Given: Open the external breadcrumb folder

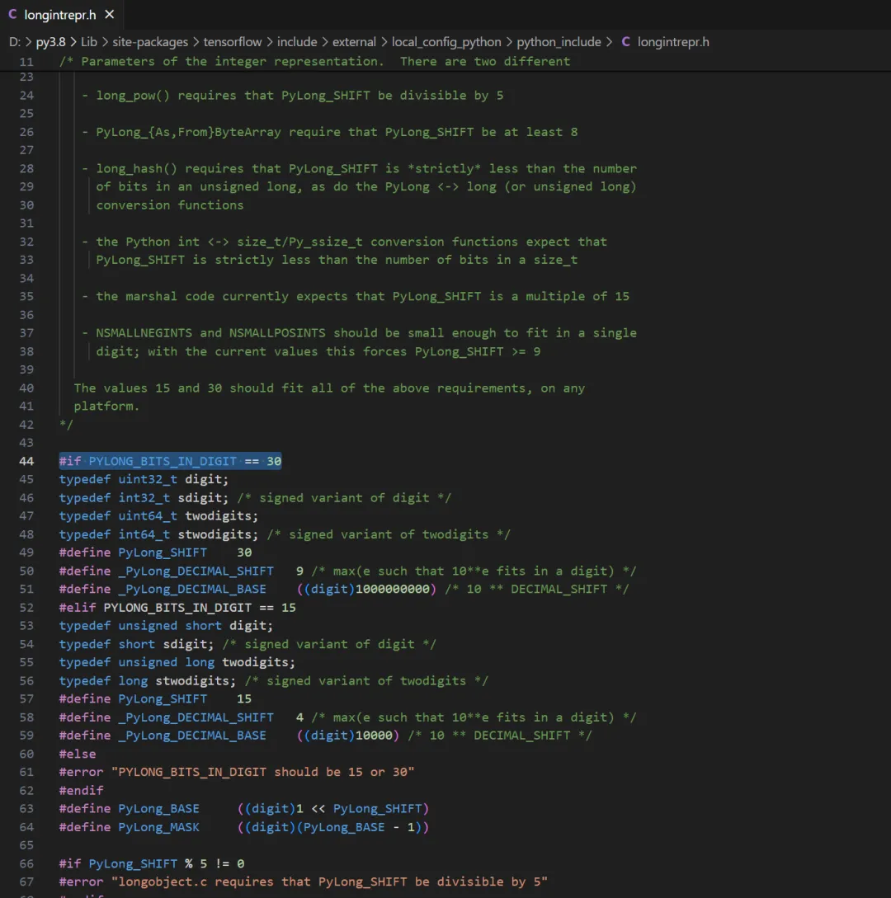Looking at the screenshot, I should point(354,42).
